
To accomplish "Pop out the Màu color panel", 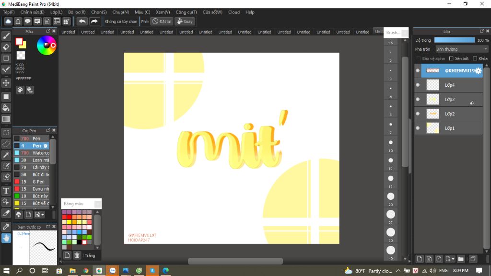I will click(x=48, y=31).
